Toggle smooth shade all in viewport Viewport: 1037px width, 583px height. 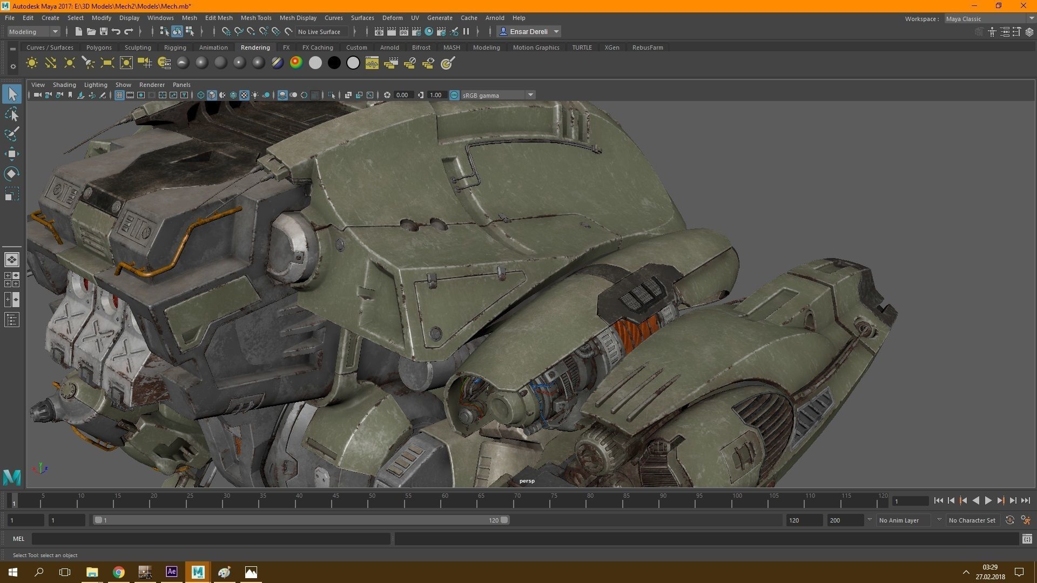click(x=212, y=95)
